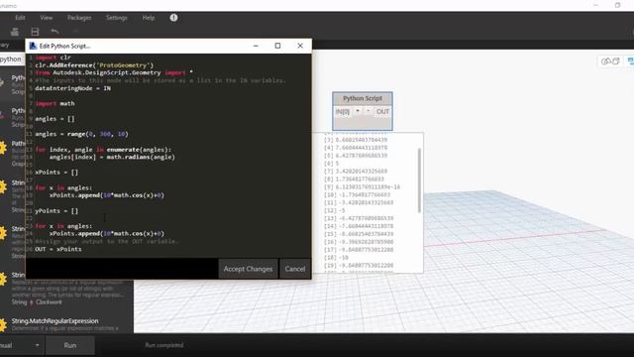Click code line 'yPoints = []'

[56, 211]
